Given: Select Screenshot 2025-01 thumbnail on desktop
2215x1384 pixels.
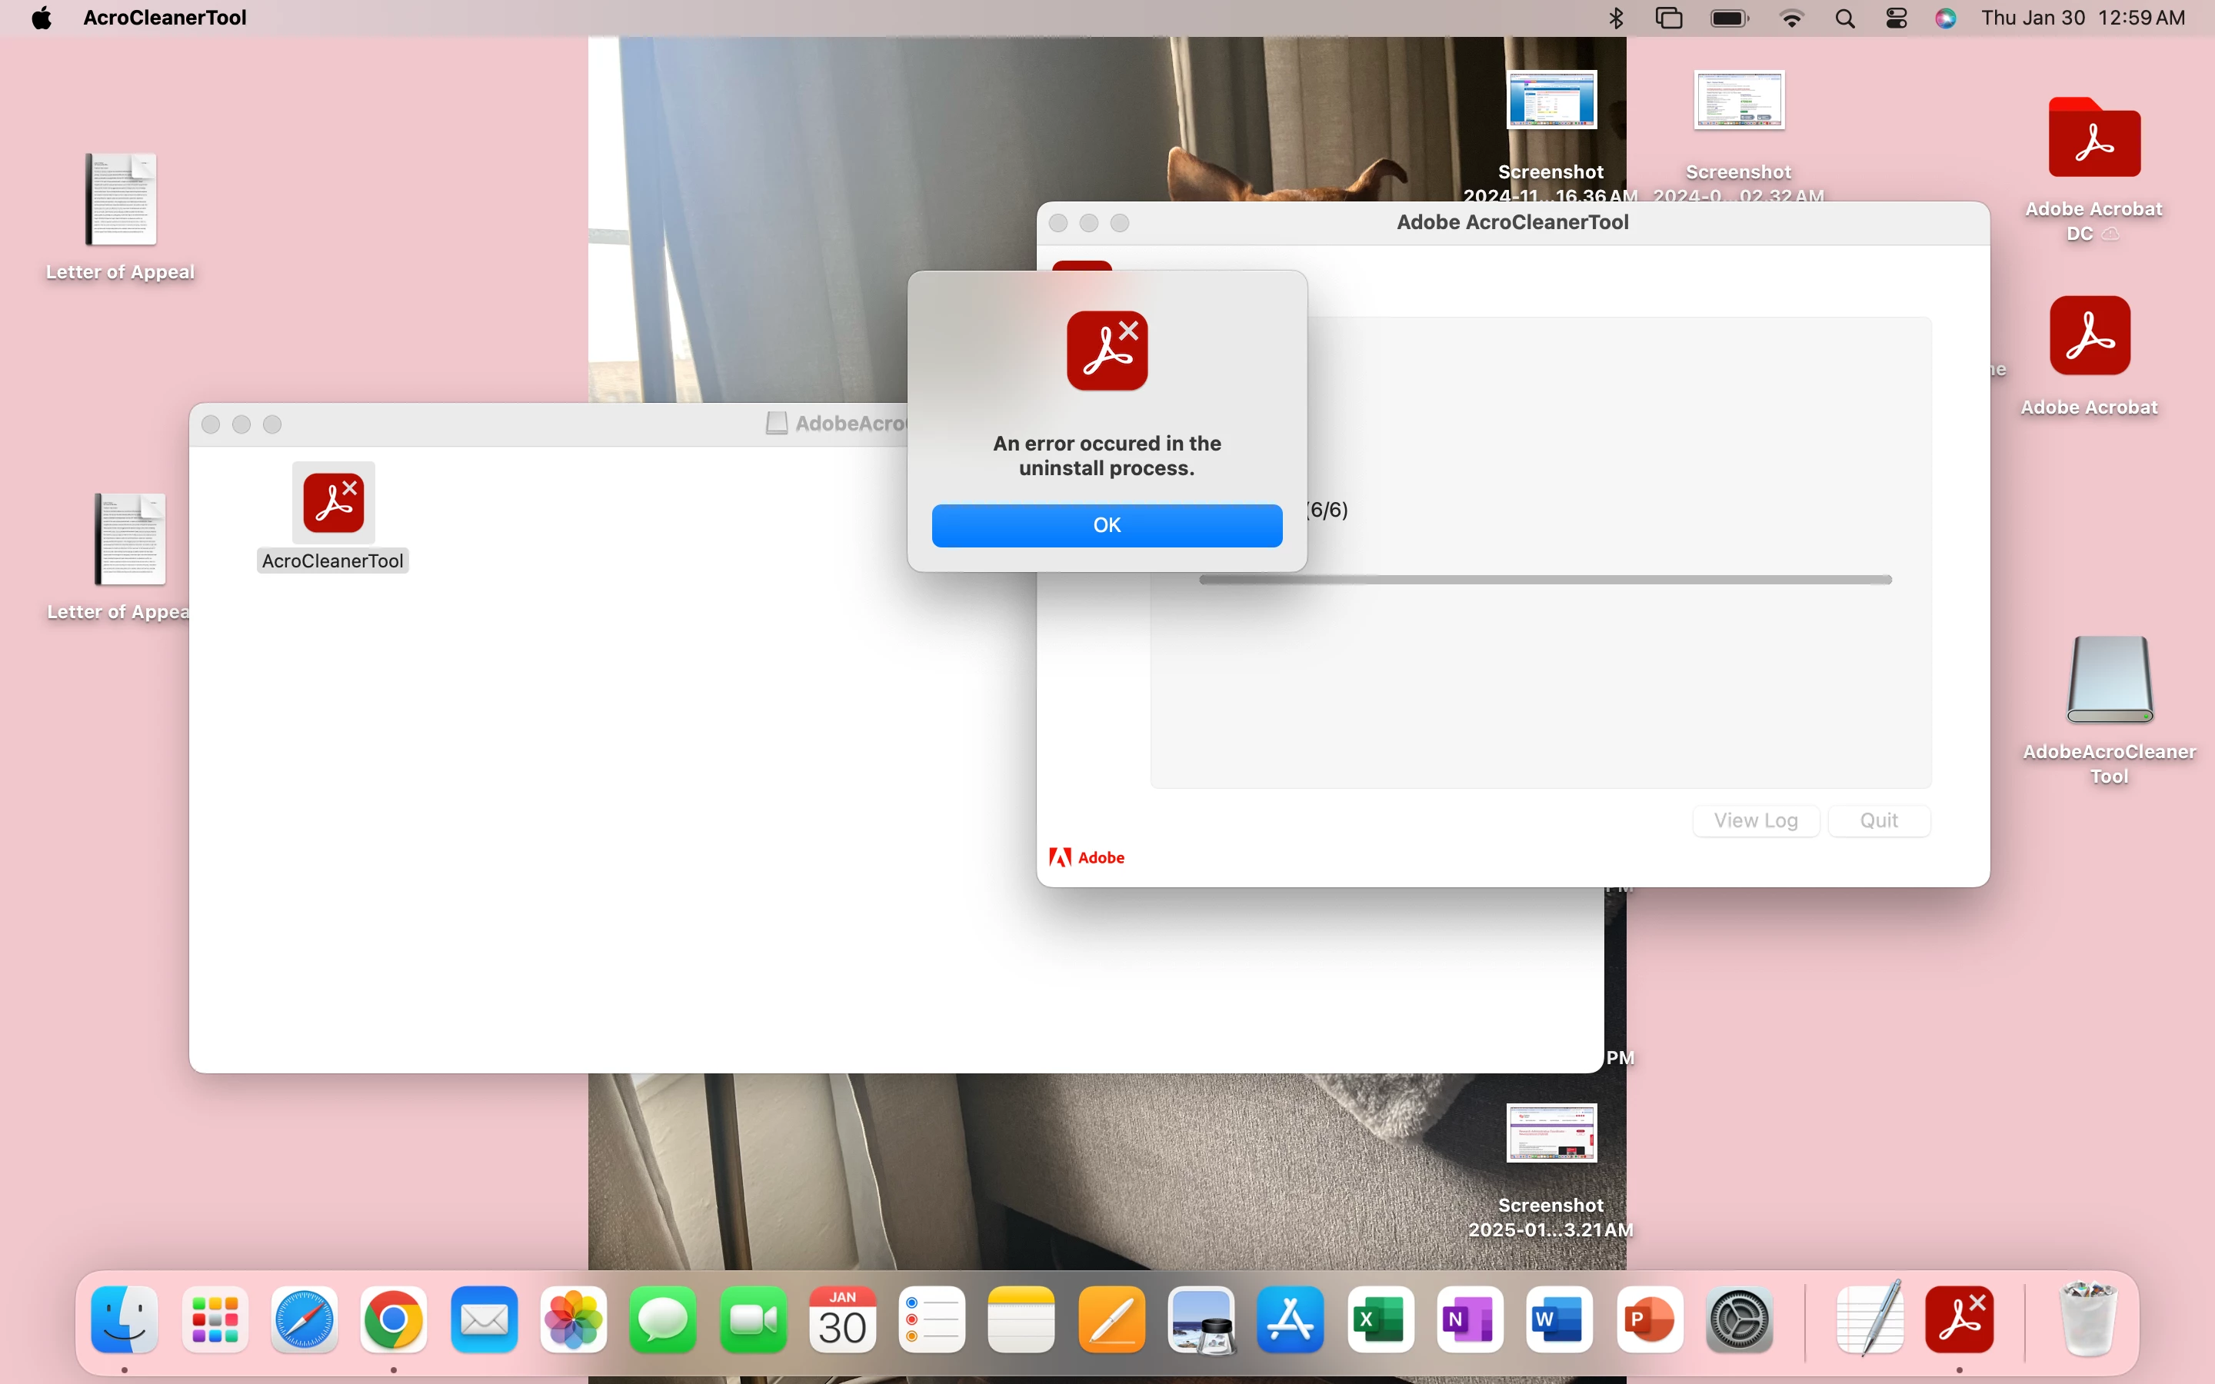Looking at the screenshot, I should pos(1551,1133).
